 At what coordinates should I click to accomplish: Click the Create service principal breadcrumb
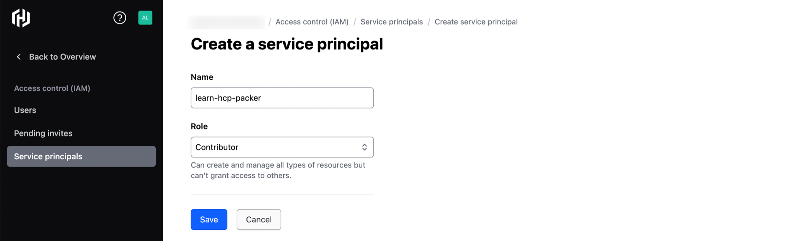[476, 22]
